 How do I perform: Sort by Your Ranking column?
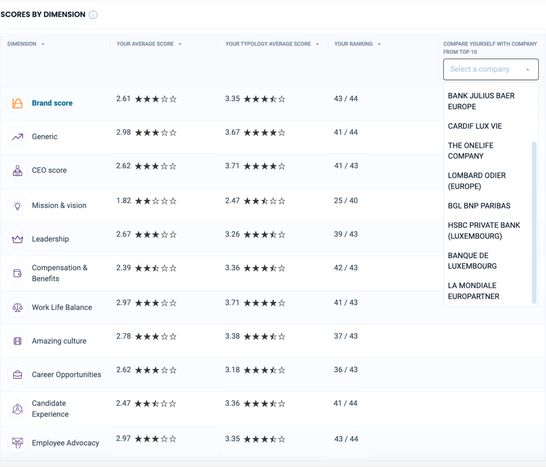379,44
